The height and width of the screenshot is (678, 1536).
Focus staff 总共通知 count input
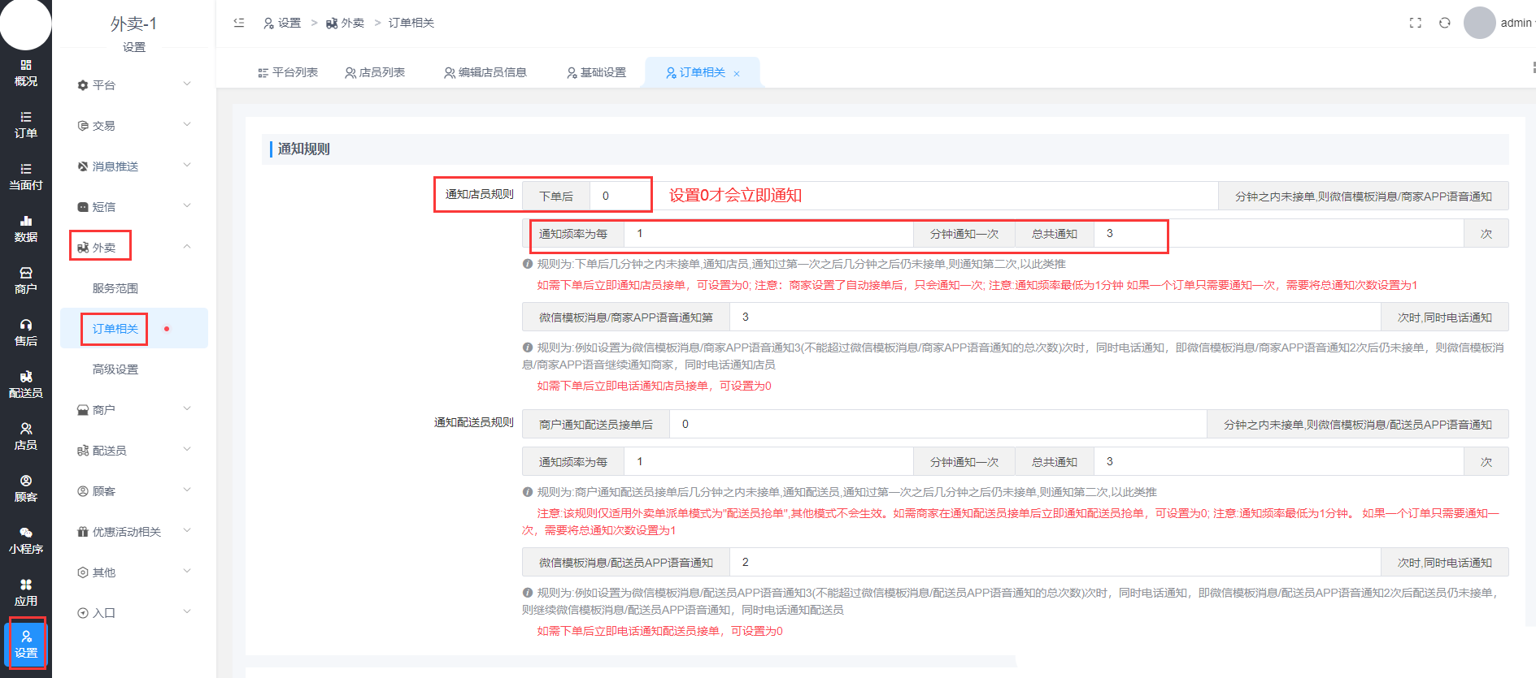tap(1279, 234)
